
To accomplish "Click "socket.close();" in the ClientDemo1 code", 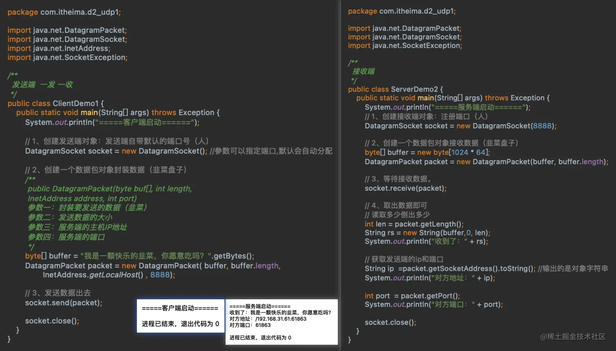I will click(52, 321).
